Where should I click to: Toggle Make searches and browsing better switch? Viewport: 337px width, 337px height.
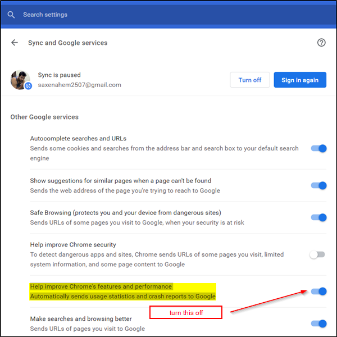(x=318, y=324)
